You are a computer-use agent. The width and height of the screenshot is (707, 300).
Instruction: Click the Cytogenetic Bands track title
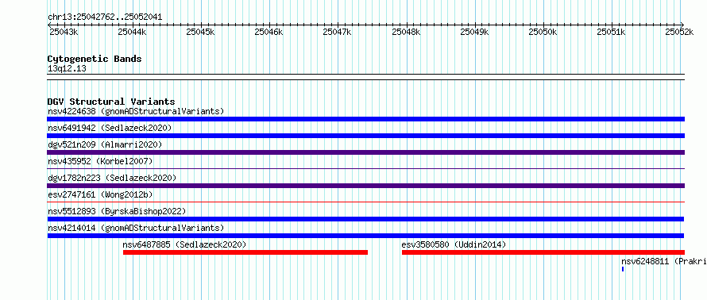point(95,59)
